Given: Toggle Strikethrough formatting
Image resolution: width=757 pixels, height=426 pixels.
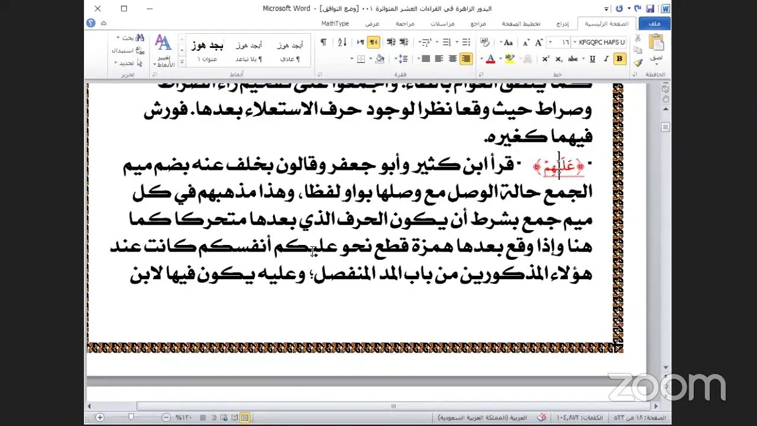Looking at the screenshot, I should [573, 59].
